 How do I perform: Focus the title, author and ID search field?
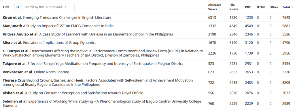[48, 7]
